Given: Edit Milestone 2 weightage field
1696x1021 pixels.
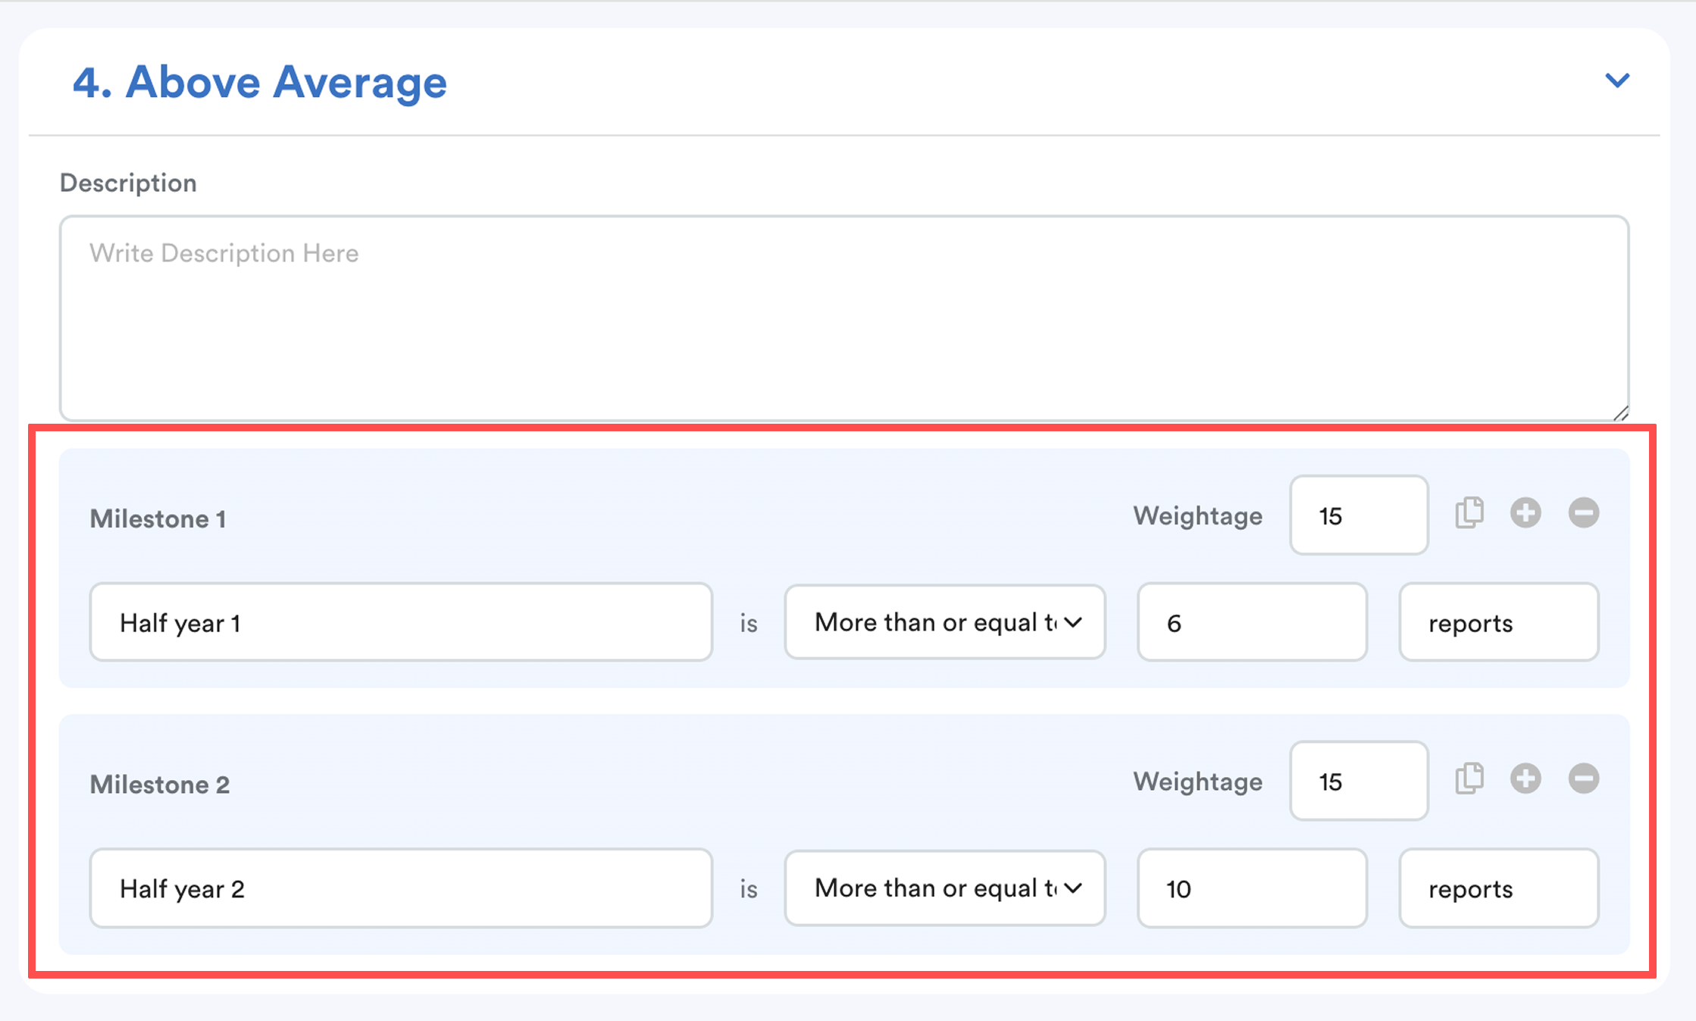Looking at the screenshot, I should [x=1359, y=781].
